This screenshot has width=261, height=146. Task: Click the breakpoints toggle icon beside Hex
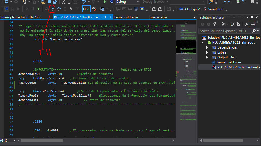pyautogui.click(x=94, y=9)
